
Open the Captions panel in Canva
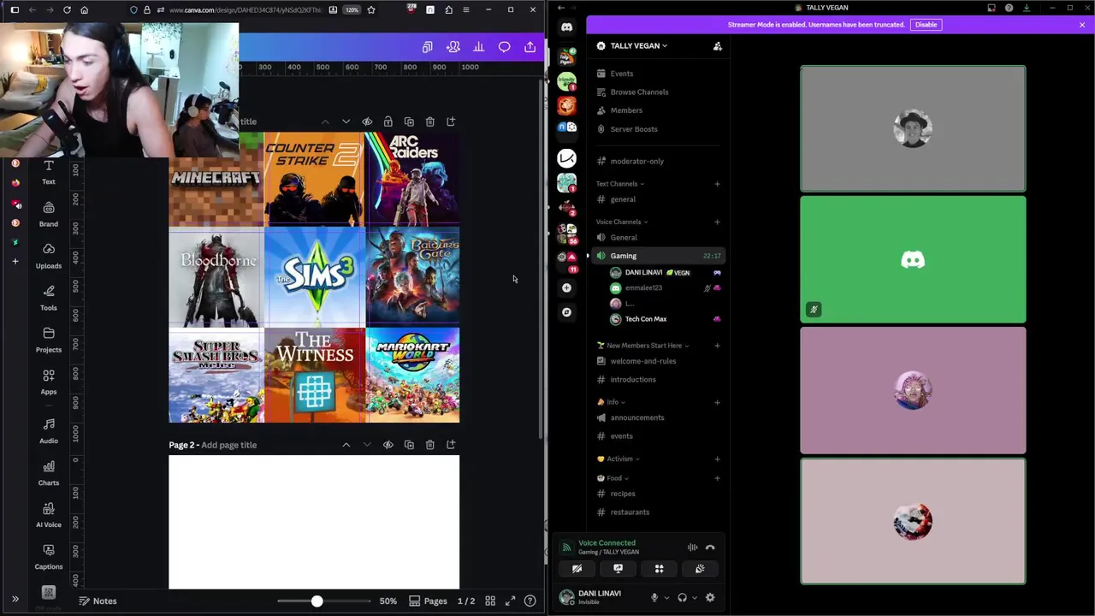click(x=49, y=556)
